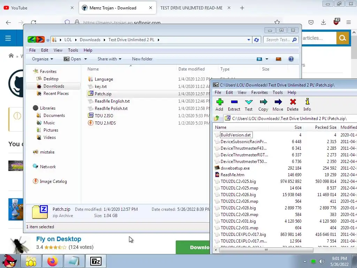Reload the Firefox page
Image resolution: width=357 pixels, height=268 pixels.
pos(34,22)
